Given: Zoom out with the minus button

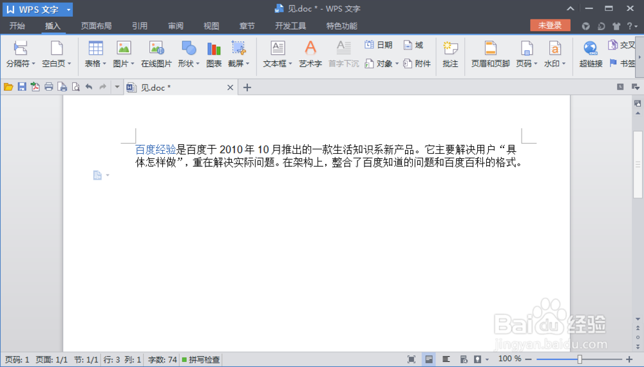Looking at the screenshot, I should coord(528,360).
